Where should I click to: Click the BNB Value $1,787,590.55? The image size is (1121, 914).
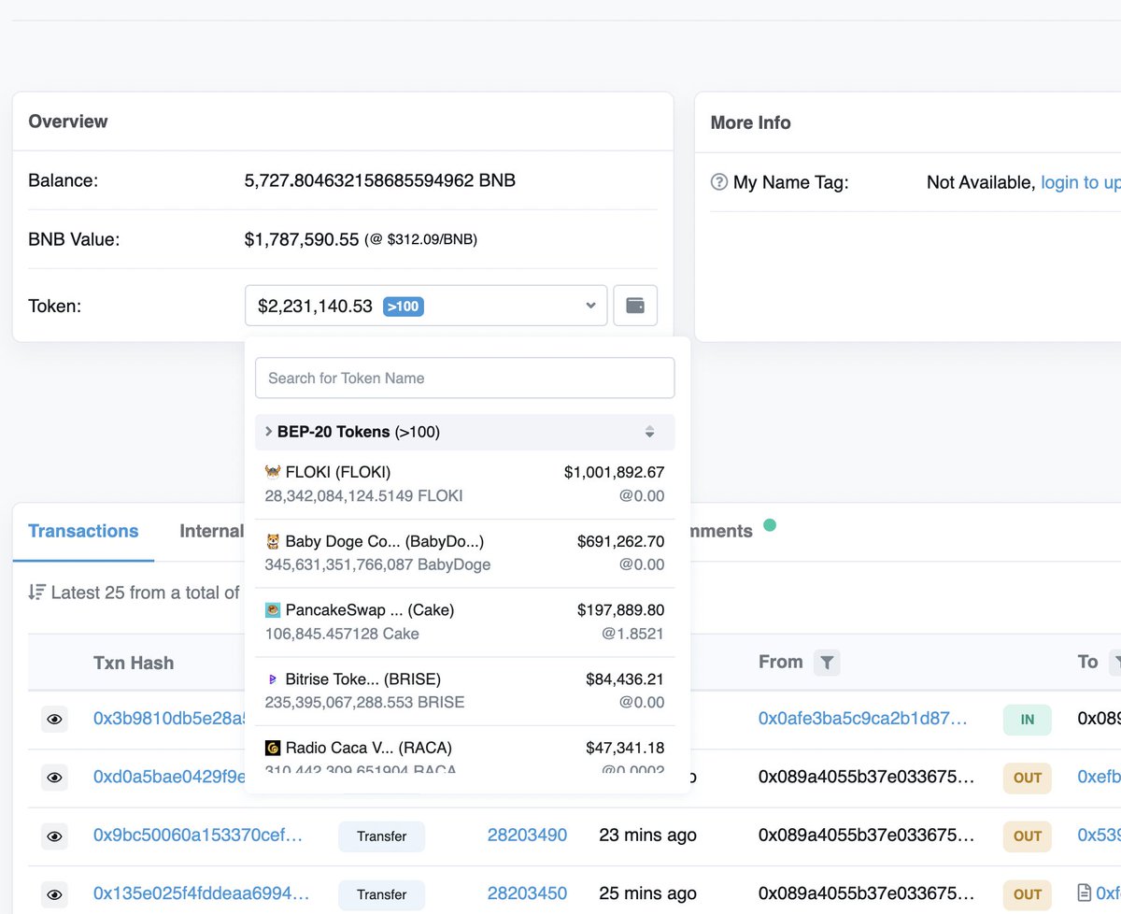coord(302,239)
